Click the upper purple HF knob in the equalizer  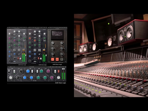click(x=48, y=71)
